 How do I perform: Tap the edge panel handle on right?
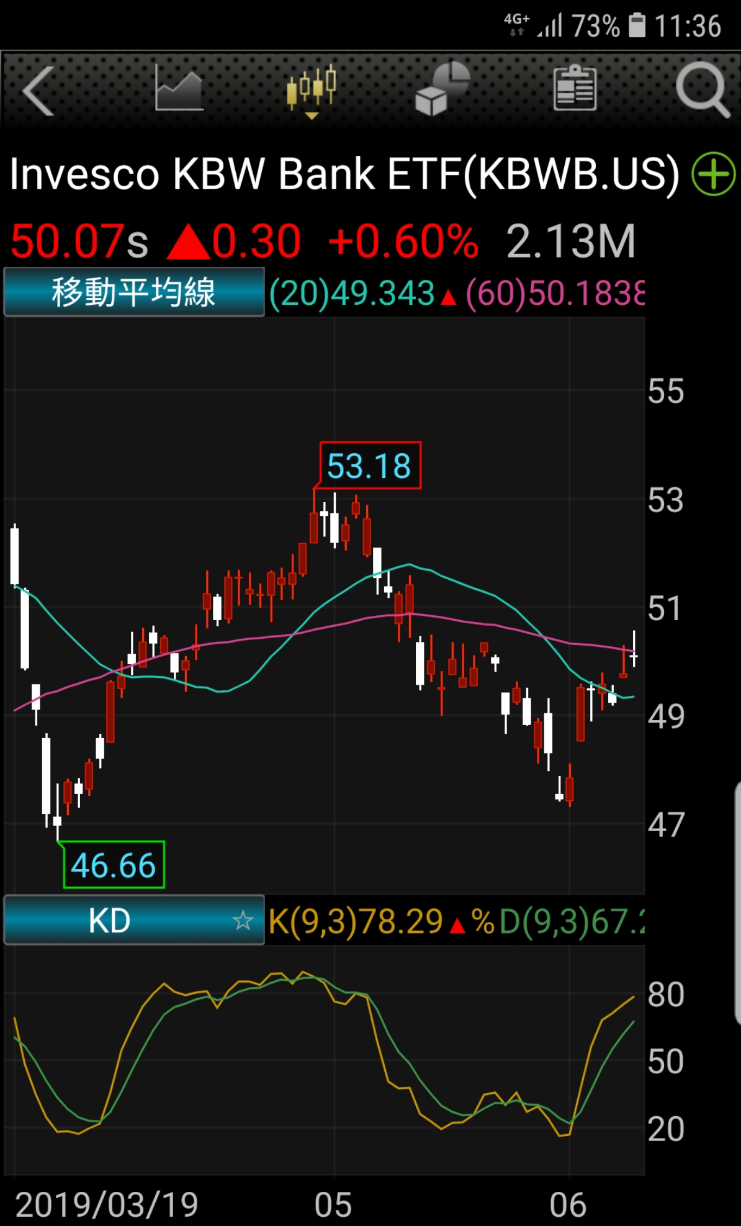[x=737, y=903]
